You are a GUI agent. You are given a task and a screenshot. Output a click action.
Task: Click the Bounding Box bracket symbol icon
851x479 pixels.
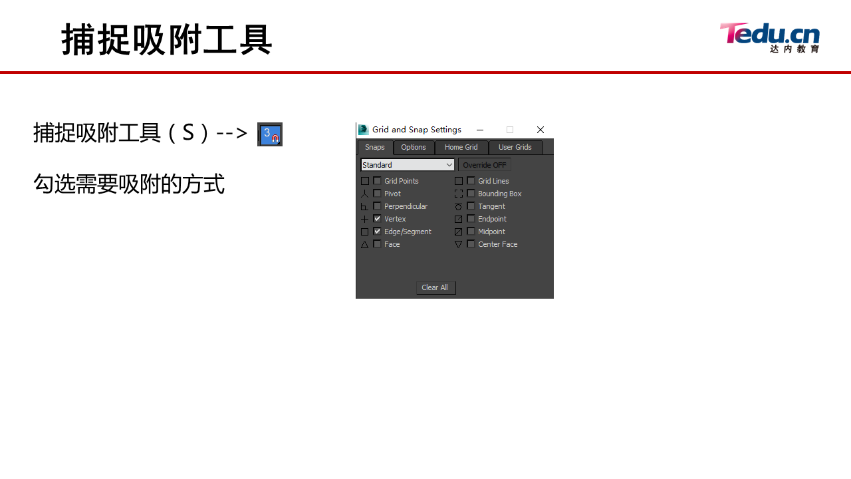pos(459,194)
